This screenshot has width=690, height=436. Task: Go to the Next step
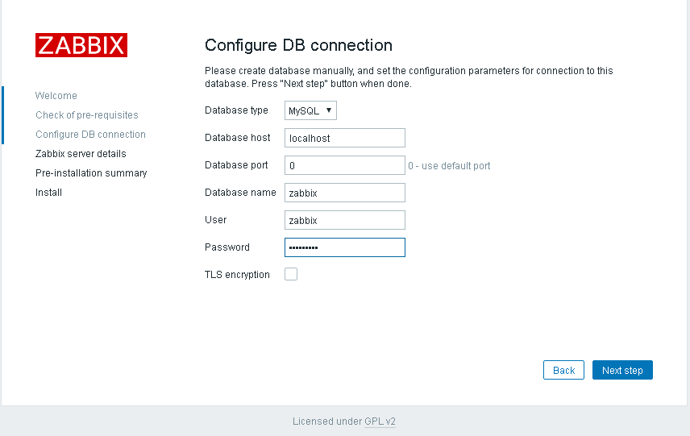(622, 370)
